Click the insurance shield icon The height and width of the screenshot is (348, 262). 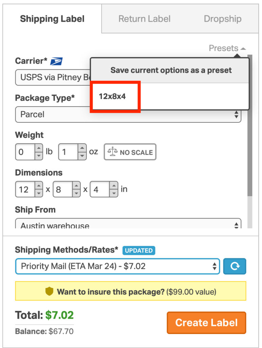click(x=49, y=291)
